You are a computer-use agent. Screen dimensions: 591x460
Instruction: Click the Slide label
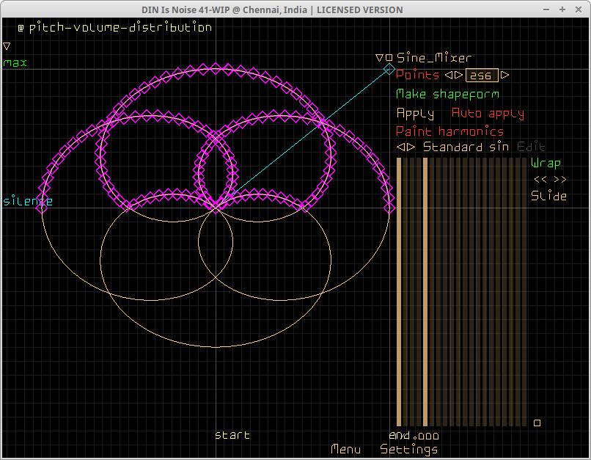coord(548,196)
